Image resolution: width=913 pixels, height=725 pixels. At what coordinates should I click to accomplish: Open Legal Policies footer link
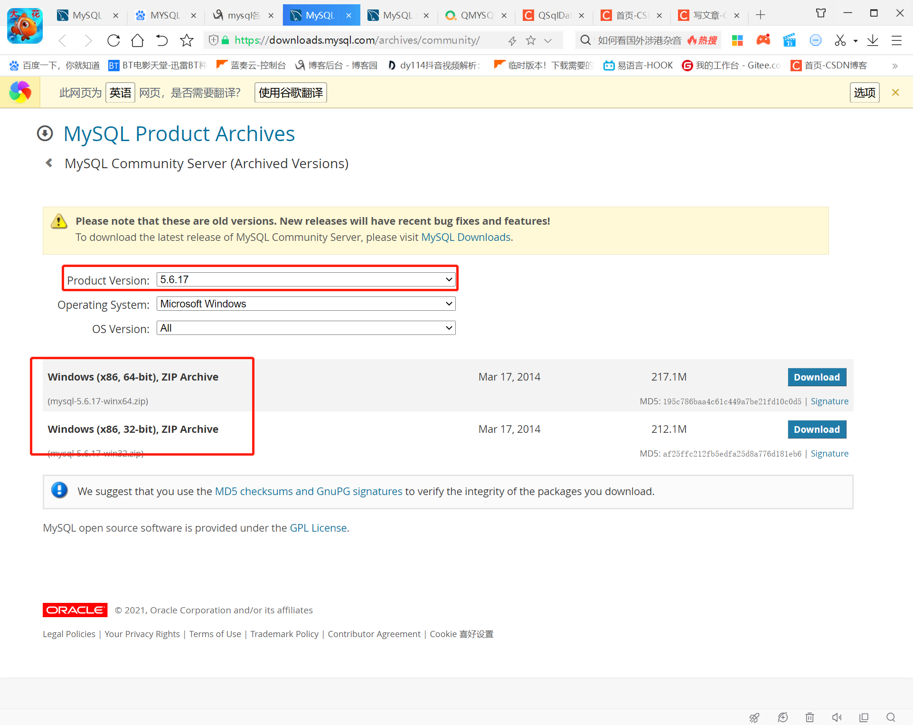click(69, 634)
